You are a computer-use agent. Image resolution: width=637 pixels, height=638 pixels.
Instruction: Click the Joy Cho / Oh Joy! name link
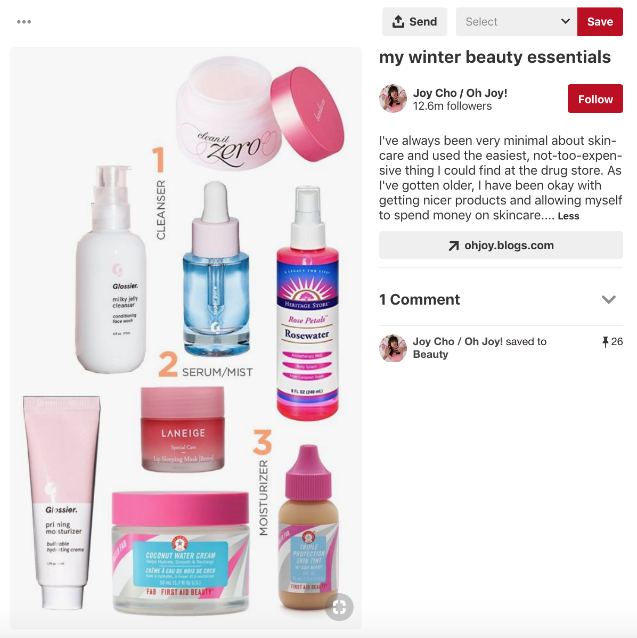pyautogui.click(x=460, y=93)
